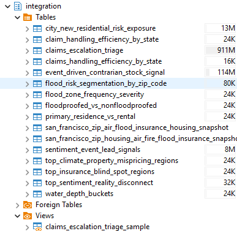The height and width of the screenshot is (231, 237).
Task: Select city_new_residential_risk_exposure table name
Action: click(x=100, y=28)
